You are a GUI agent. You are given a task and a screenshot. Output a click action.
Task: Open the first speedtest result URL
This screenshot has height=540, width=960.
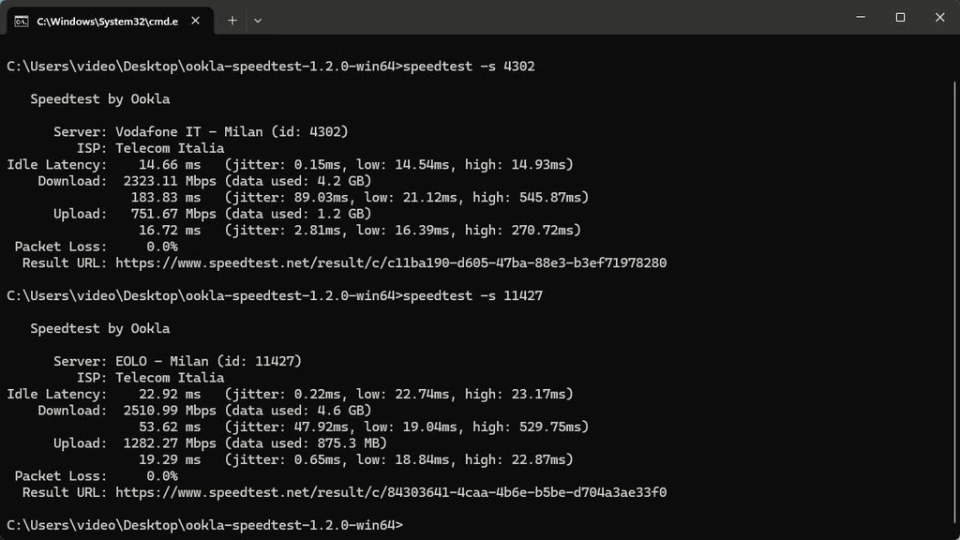coord(391,263)
